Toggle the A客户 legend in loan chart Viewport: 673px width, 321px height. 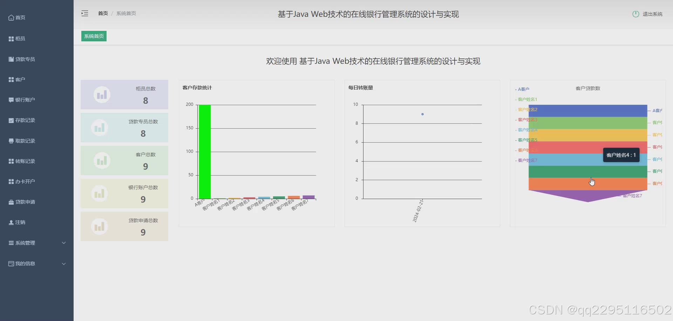524,89
